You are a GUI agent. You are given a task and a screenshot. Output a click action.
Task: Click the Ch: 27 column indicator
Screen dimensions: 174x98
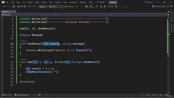pyautogui.click(x=155, y=95)
